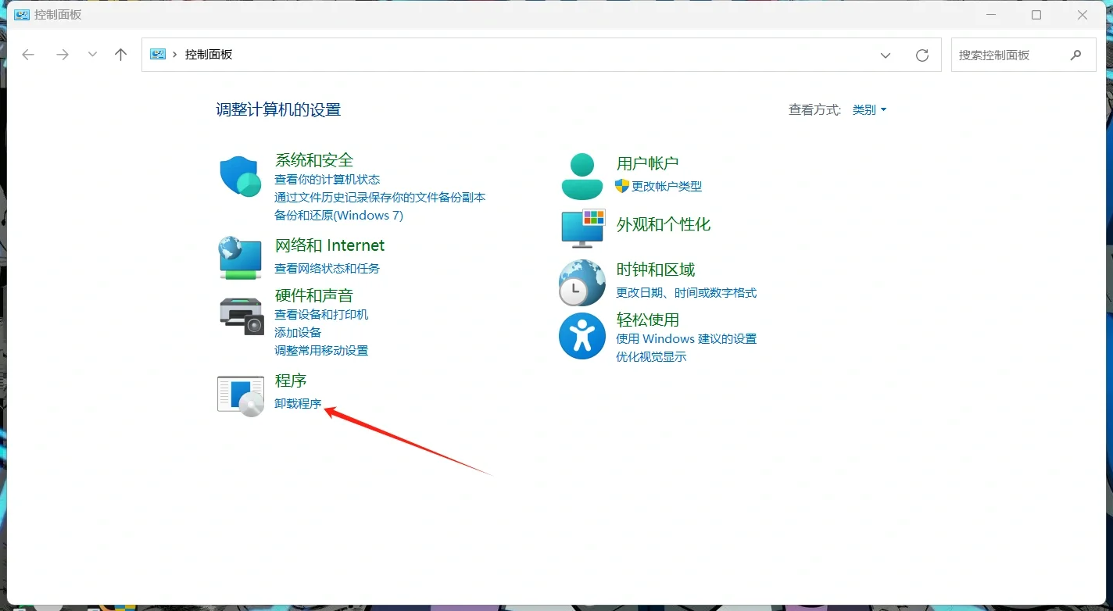Click the Control Panel icon in address bar
The width and height of the screenshot is (1113, 611).
click(158, 54)
